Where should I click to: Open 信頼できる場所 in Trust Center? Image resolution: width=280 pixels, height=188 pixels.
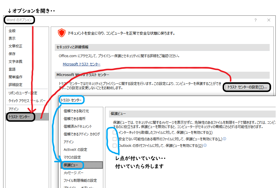tap(75, 119)
